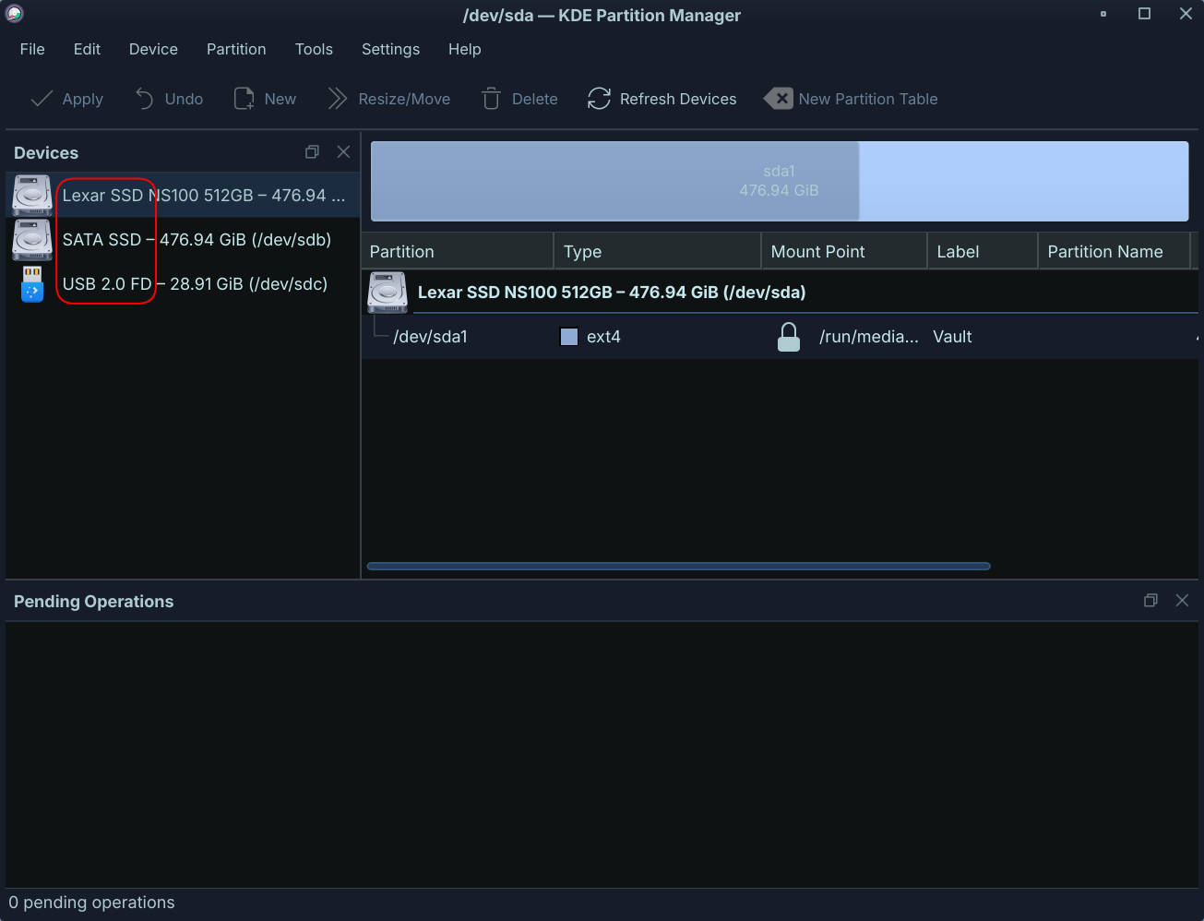Select the Lexar SSD NS100 512GB device

(x=183, y=195)
